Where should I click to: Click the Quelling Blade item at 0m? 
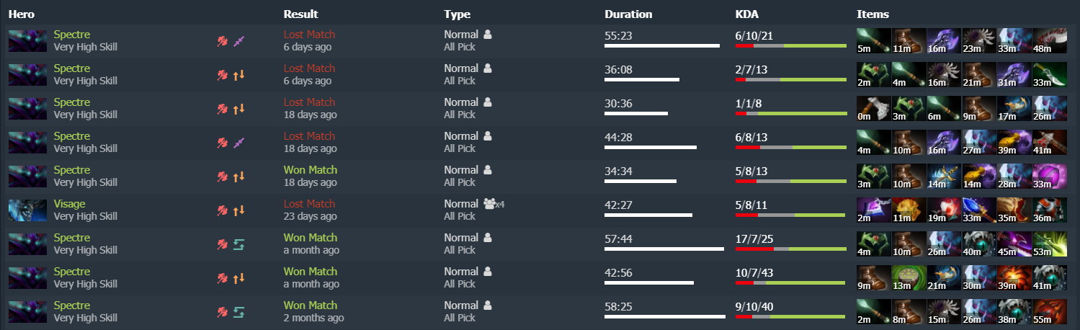coord(873,109)
